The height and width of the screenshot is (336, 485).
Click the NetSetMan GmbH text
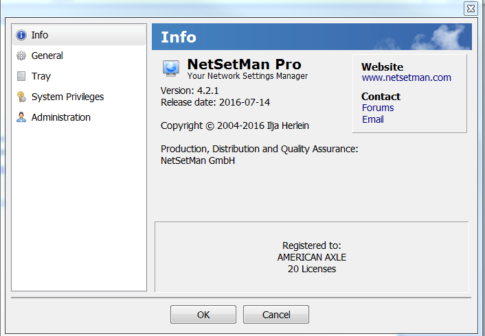pos(198,160)
